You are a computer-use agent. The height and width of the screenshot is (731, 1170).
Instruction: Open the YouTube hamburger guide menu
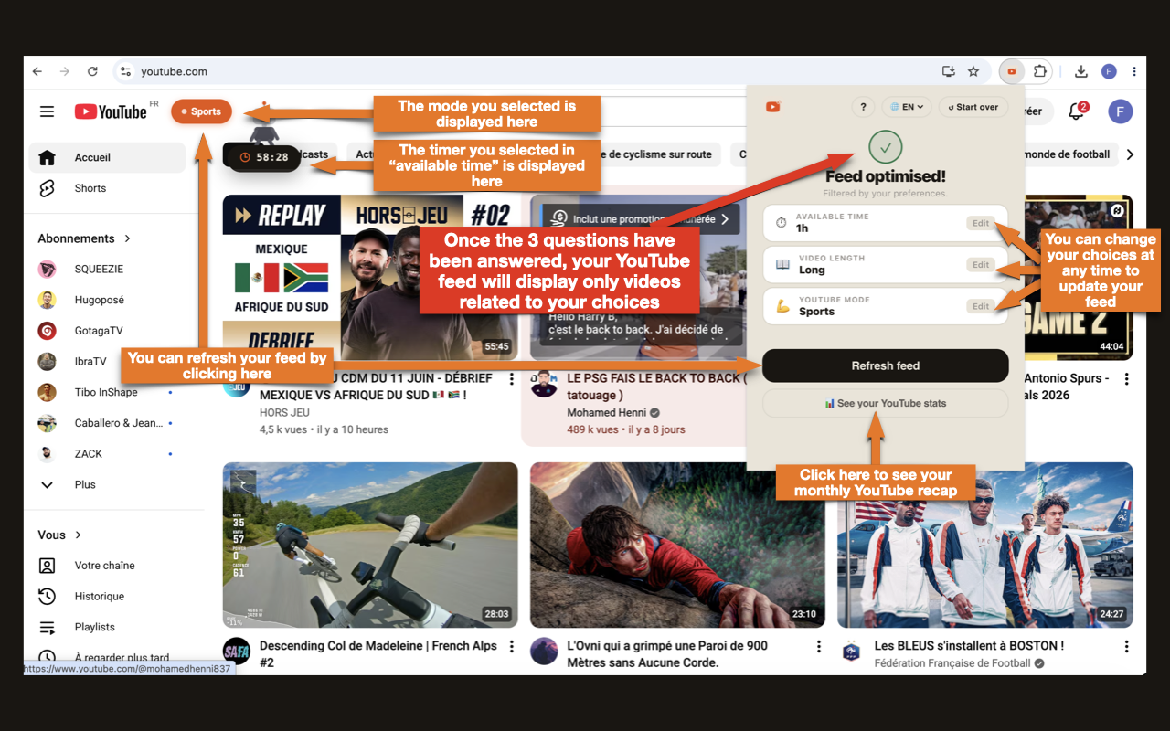pos(47,111)
